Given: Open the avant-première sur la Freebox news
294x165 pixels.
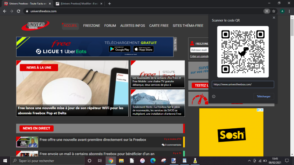Looking at the screenshot, I should [x=93, y=140].
